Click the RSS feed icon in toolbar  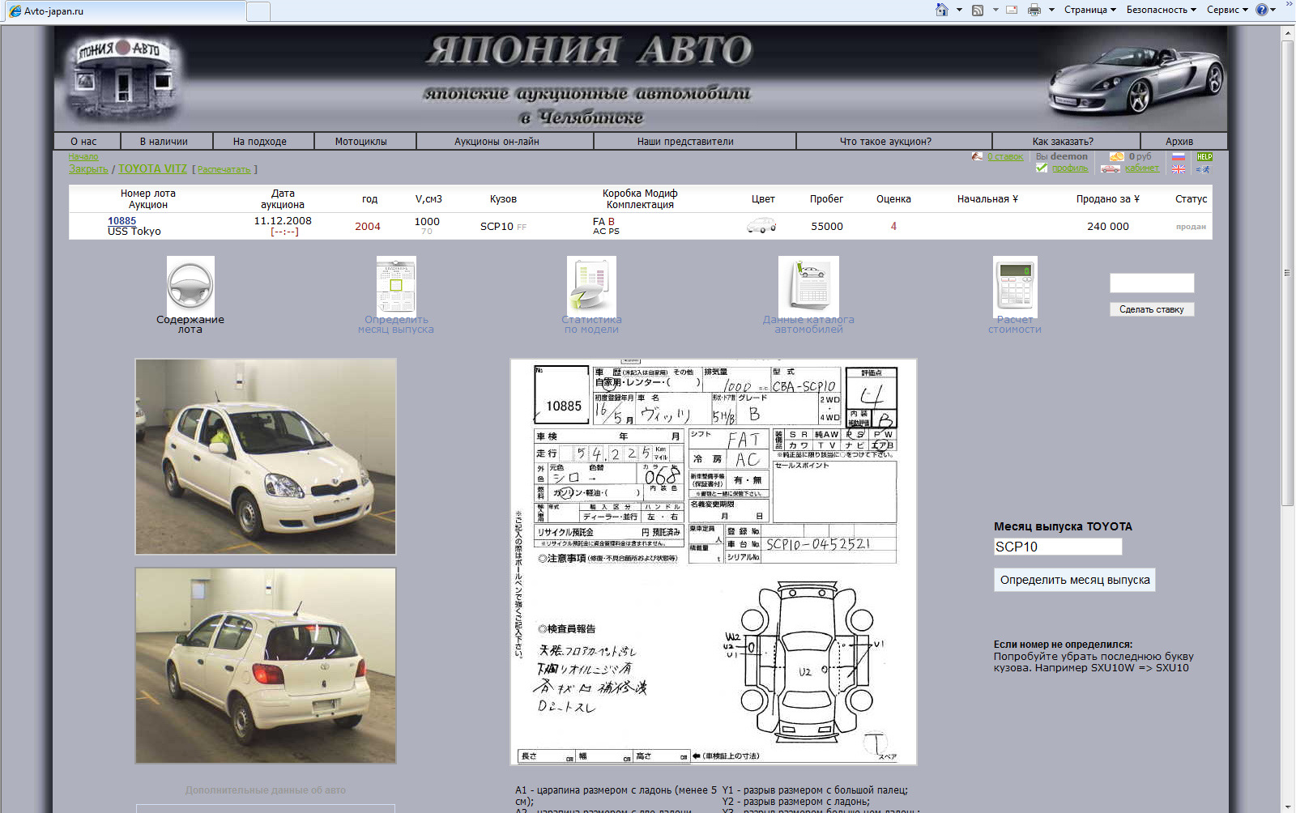tap(978, 10)
